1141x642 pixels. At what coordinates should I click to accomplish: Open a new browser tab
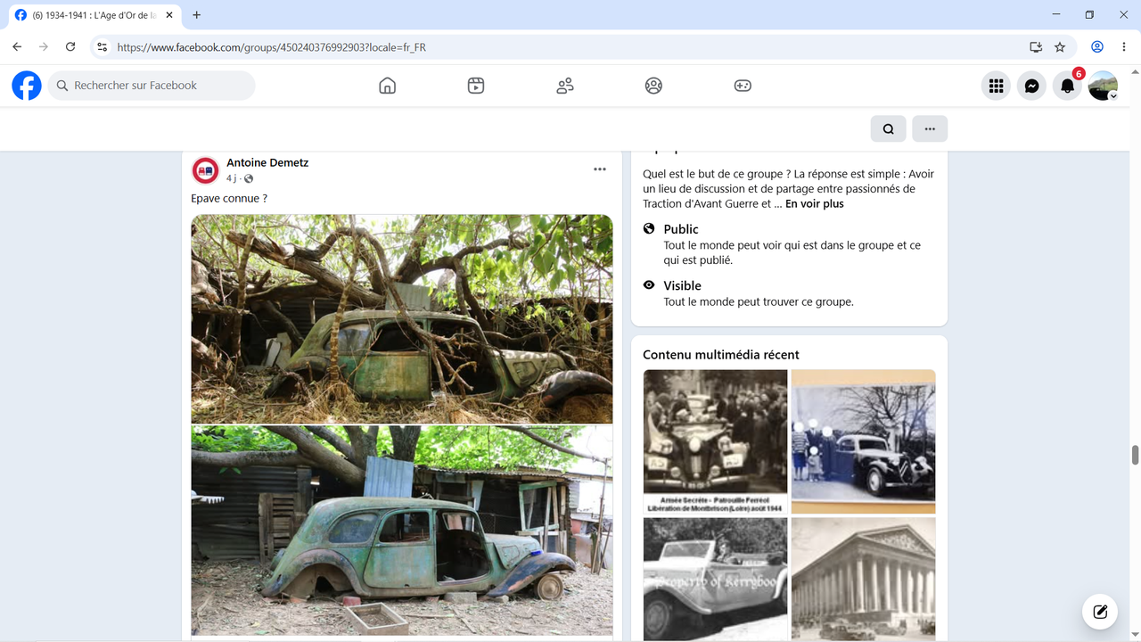pos(197,15)
